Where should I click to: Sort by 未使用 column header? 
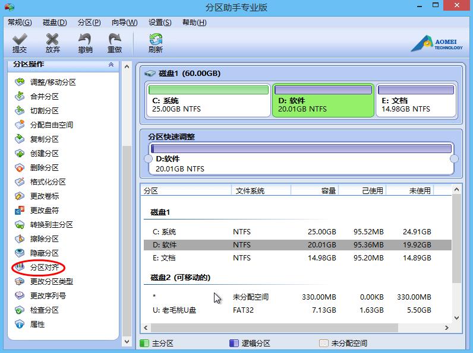[x=409, y=190]
